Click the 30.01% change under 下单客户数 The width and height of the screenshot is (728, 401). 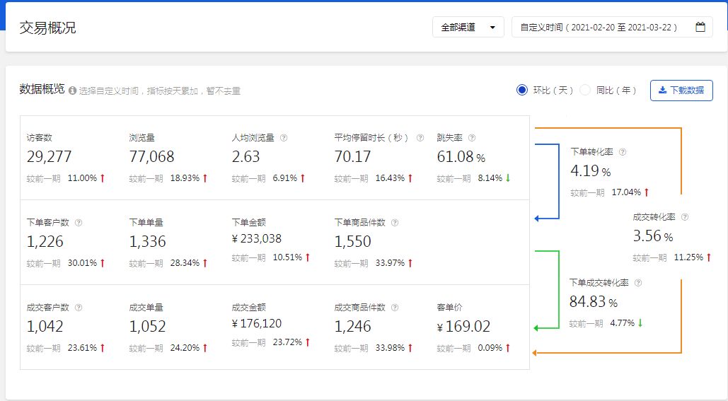(x=86, y=263)
